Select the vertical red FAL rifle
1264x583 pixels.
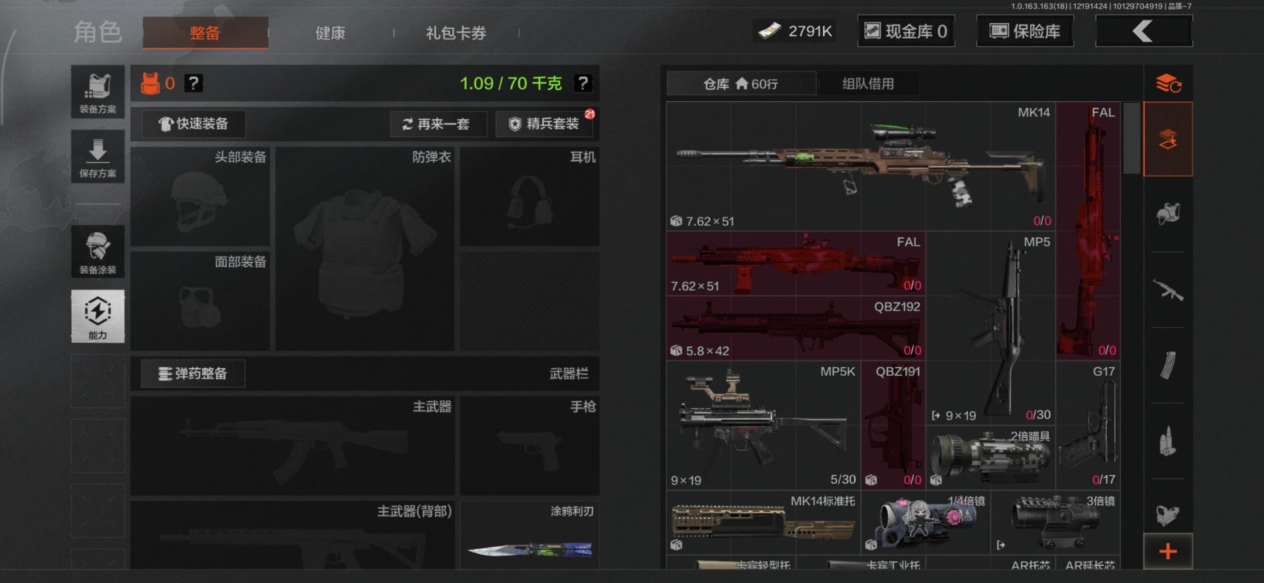pyautogui.click(x=1088, y=230)
